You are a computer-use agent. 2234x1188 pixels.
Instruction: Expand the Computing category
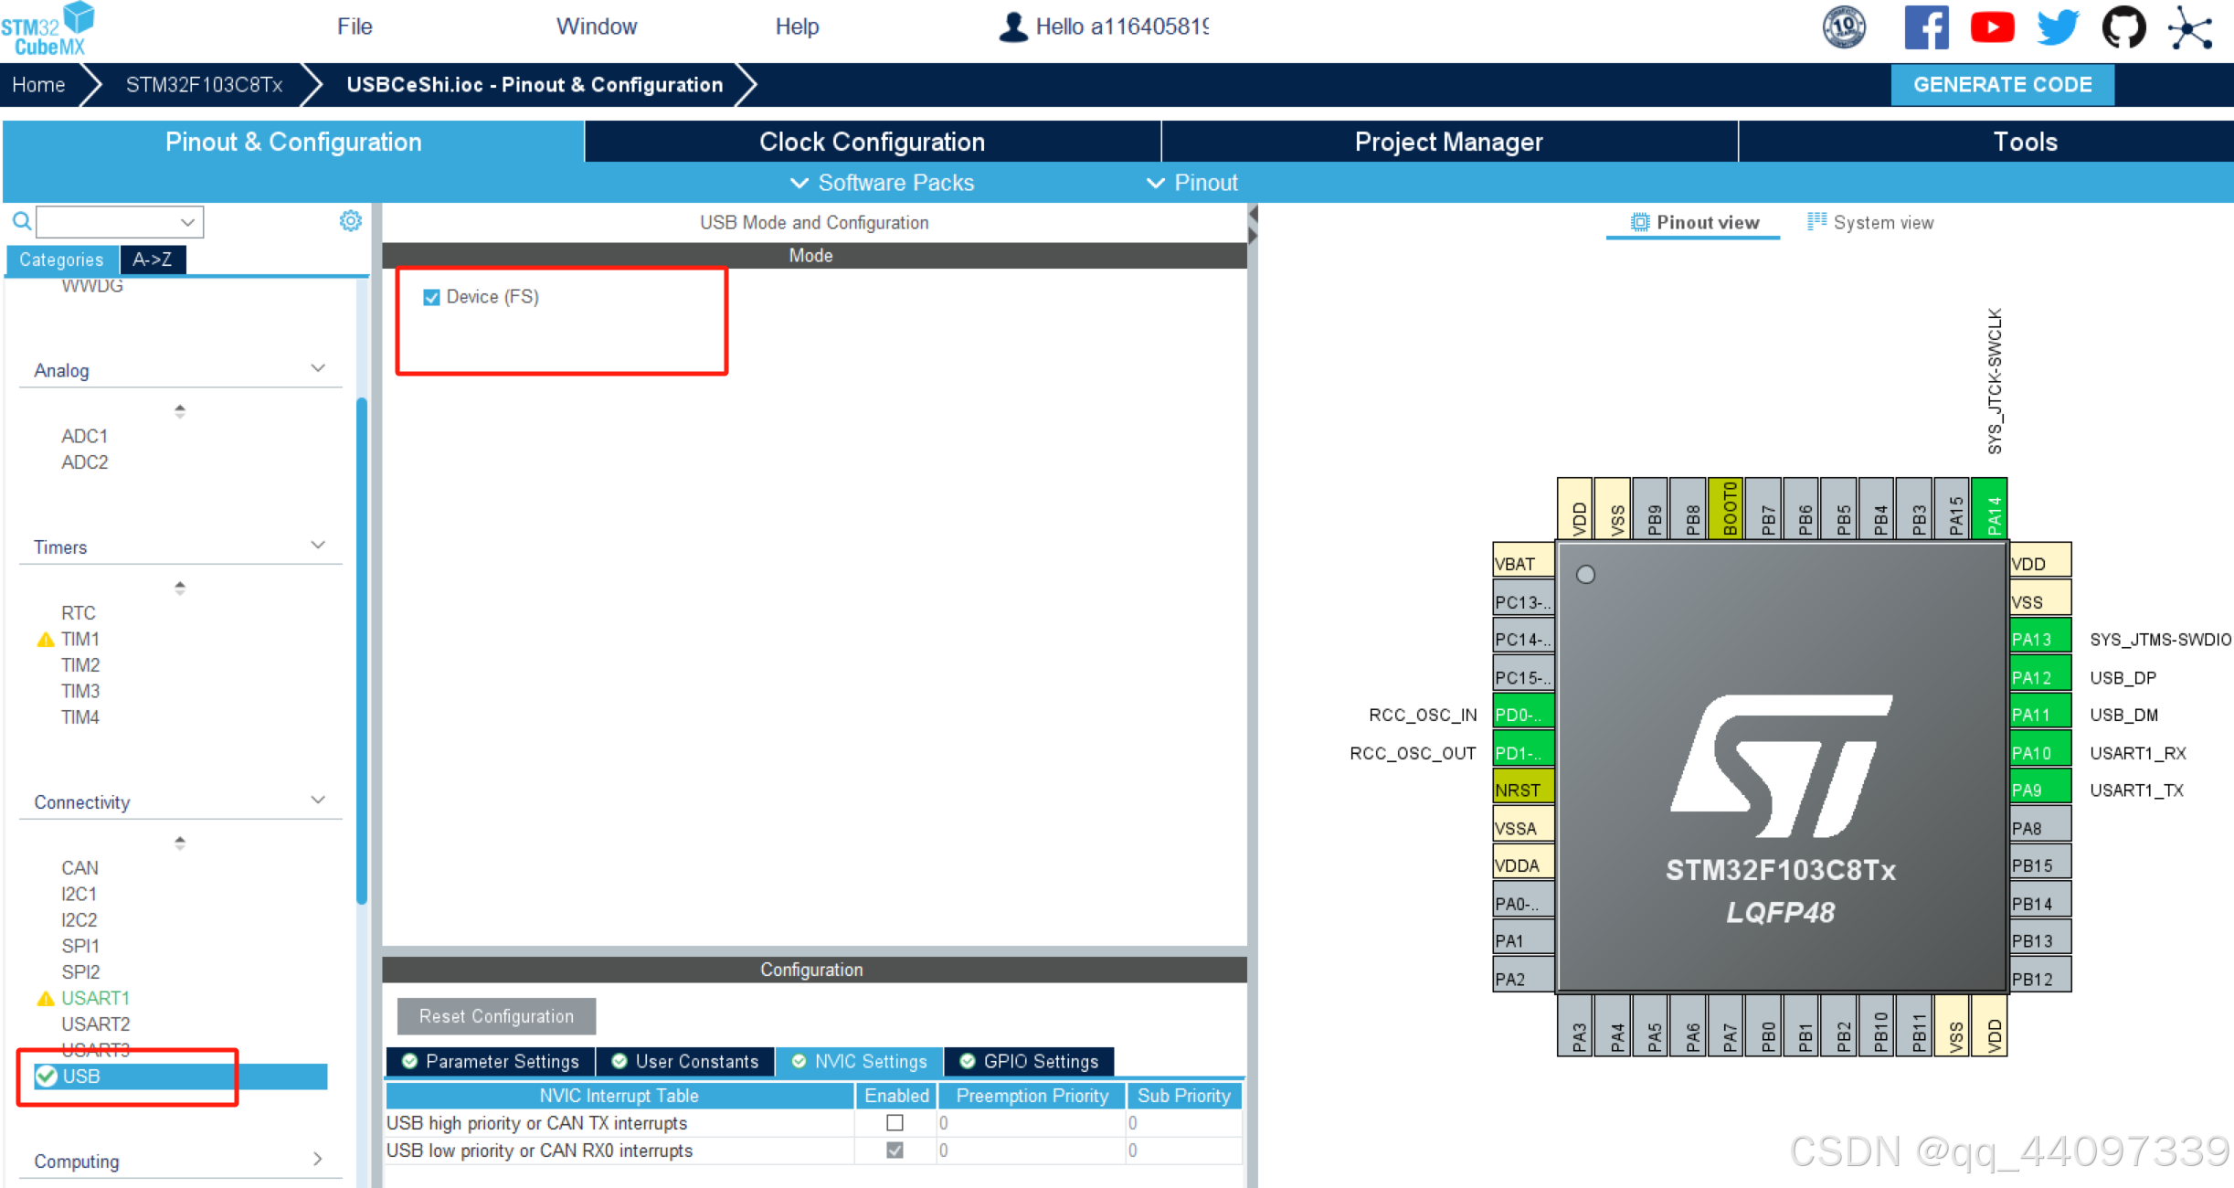click(317, 1160)
